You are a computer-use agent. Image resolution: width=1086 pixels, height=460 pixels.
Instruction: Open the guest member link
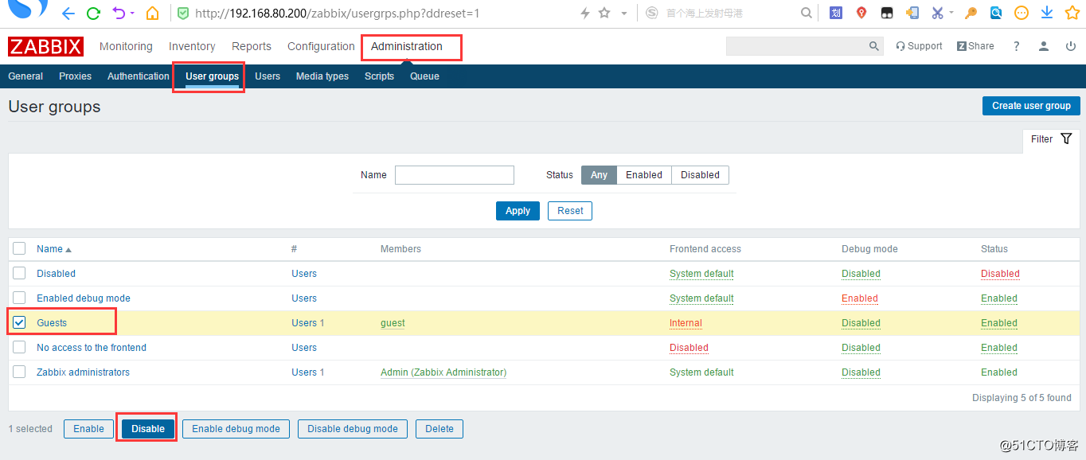(392, 322)
